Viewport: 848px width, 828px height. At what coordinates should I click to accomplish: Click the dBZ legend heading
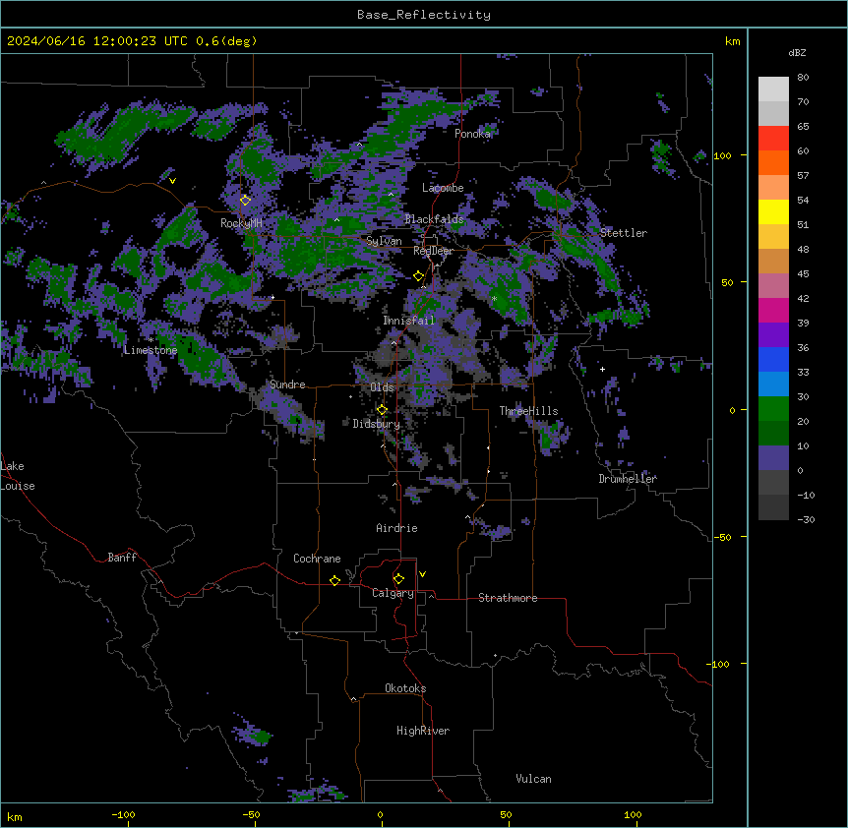click(x=797, y=52)
